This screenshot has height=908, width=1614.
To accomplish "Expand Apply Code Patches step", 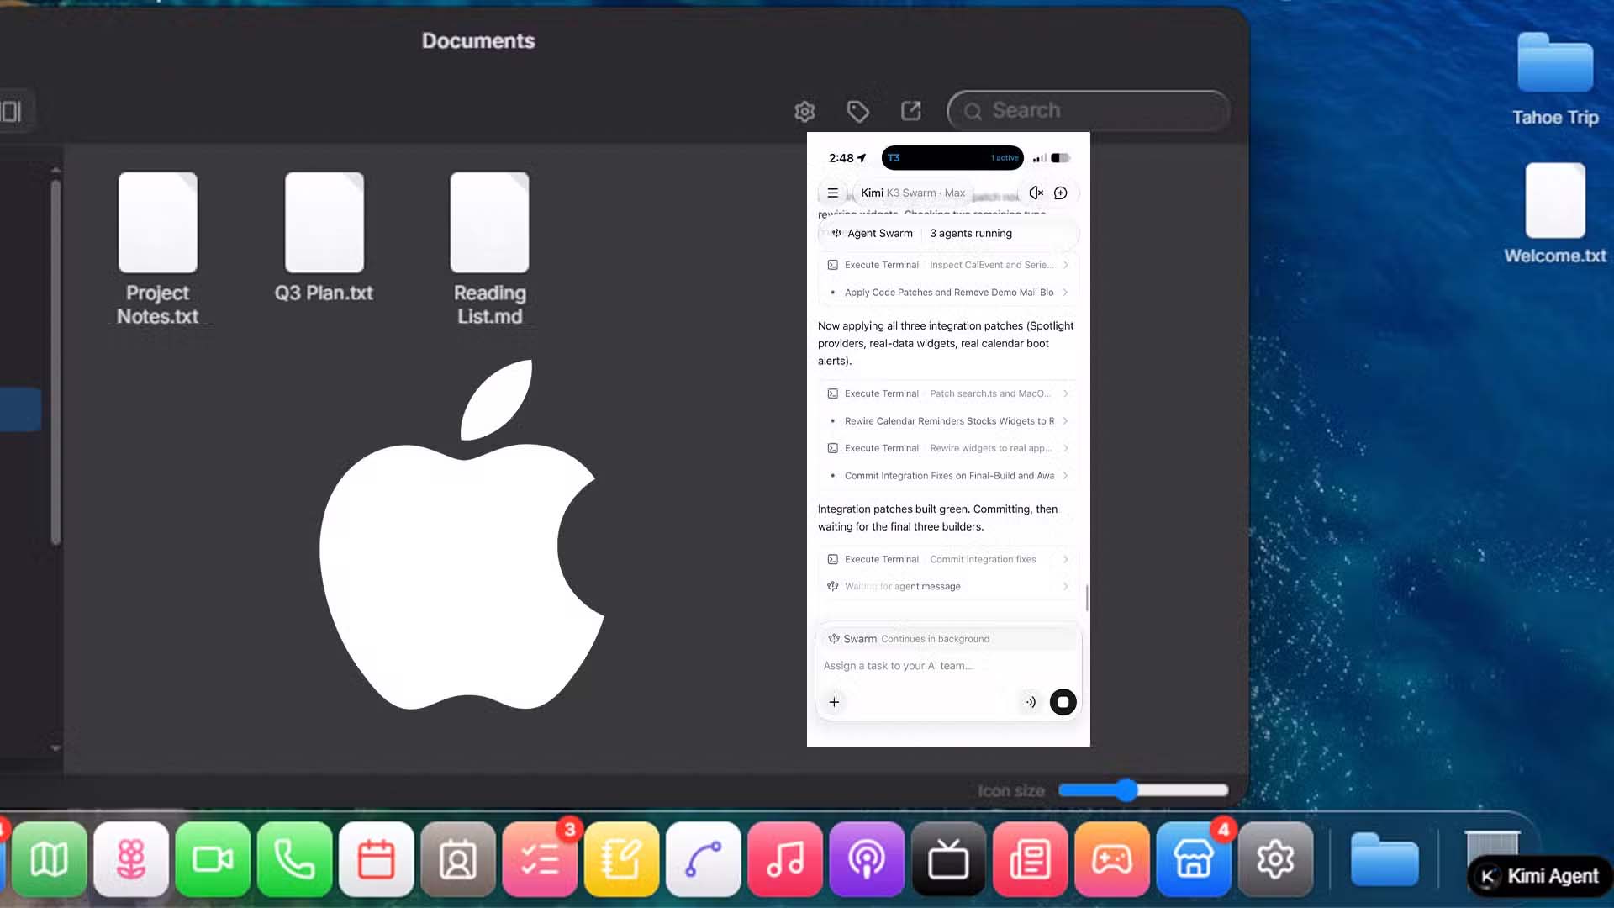I will pos(948,293).
